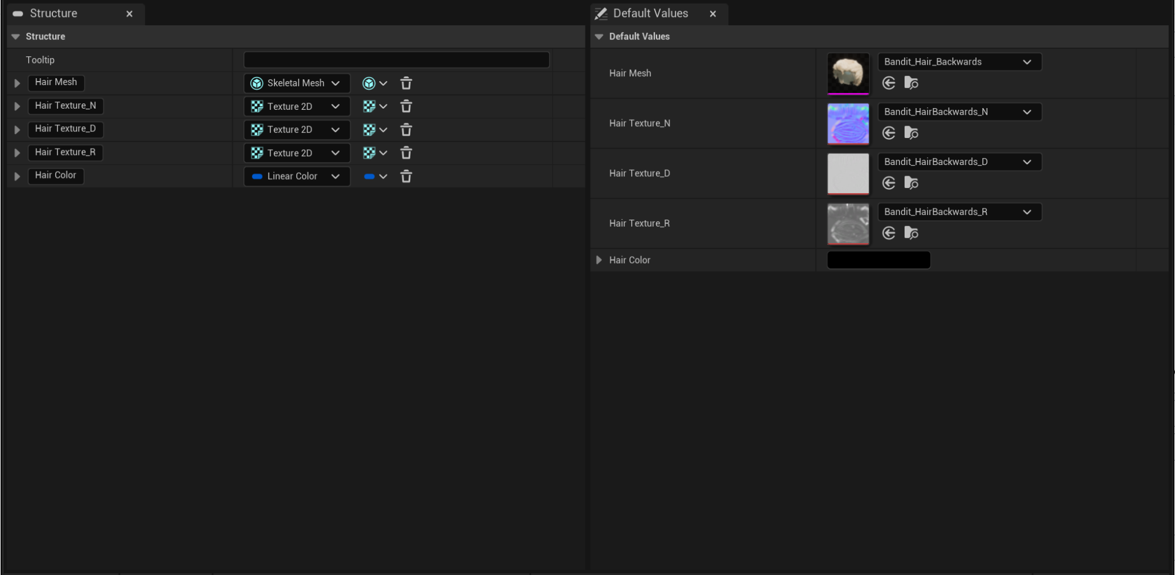The height and width of the screenshot is (575, 1175).
Task: Edit the Hair Texture_D variable name field
Action: (65, 129)
